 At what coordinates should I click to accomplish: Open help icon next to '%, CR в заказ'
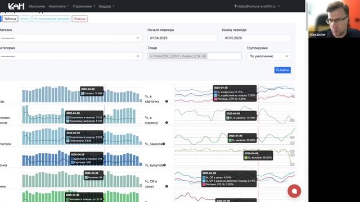point(166,186)
